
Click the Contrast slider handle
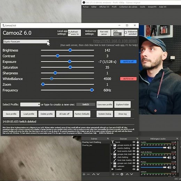[57, 56]
